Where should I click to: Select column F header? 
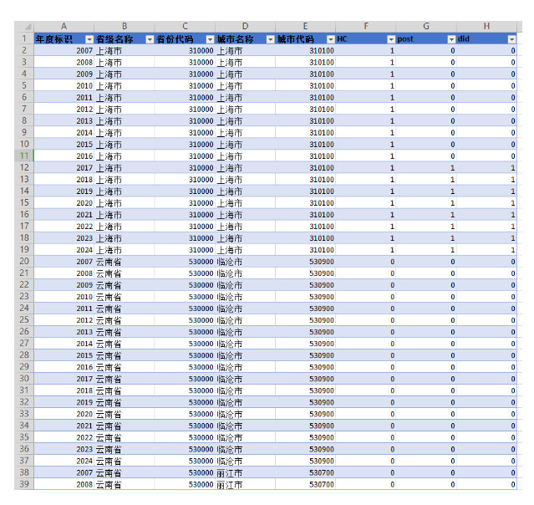pyautogui.click(x=366, y=26)
